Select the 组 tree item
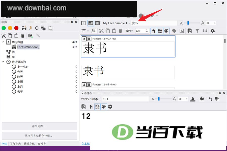Screen dimensions: 227x151 (13, 52)
